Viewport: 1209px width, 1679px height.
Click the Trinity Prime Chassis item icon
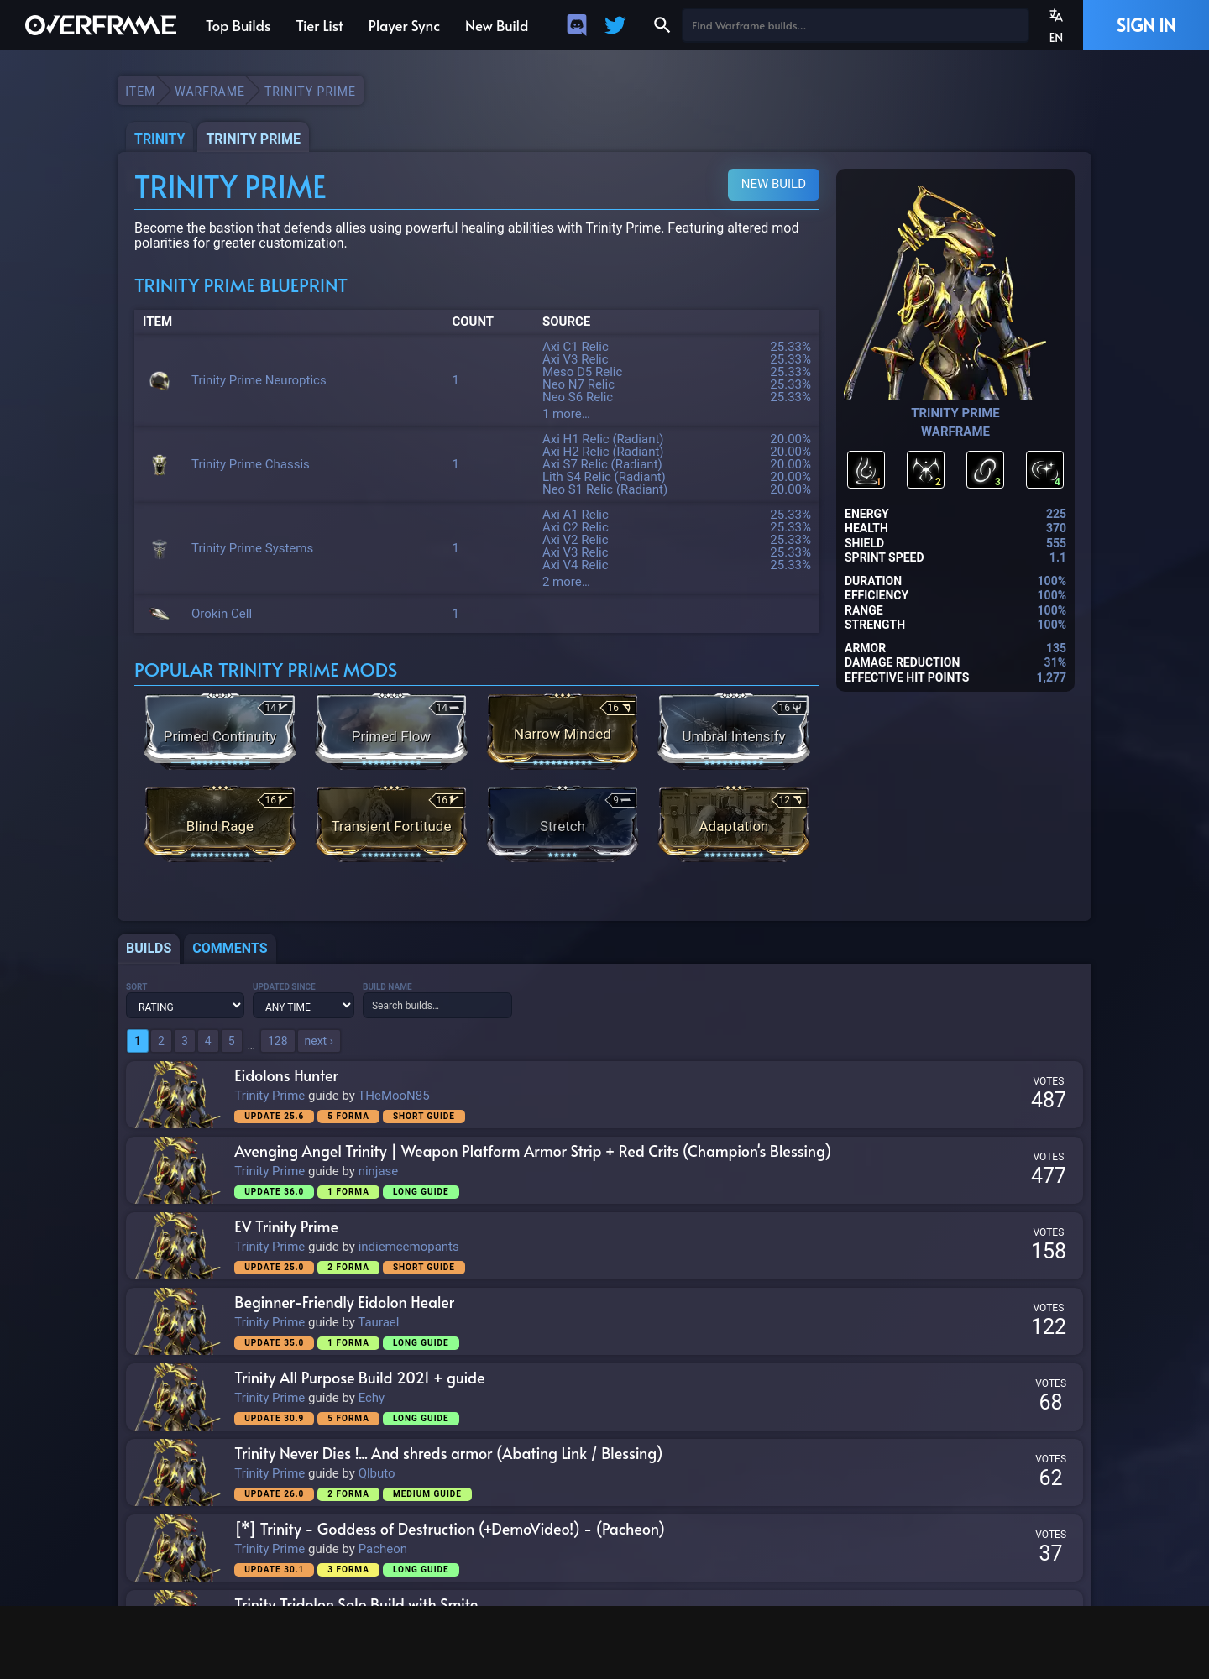tap(160, 464)
